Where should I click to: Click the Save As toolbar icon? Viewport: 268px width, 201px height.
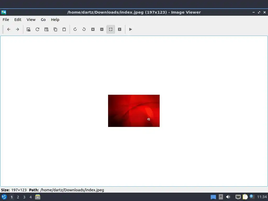46,29
